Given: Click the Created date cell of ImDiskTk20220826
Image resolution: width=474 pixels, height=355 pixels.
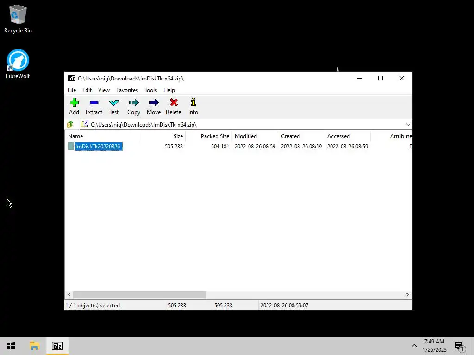Looking at the screenshot, I should click(x=301, y=147).
